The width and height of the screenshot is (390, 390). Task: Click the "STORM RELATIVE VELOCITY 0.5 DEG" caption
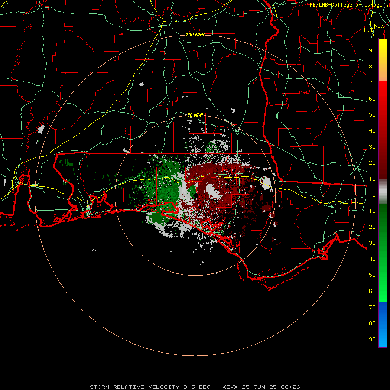(150, 387)
